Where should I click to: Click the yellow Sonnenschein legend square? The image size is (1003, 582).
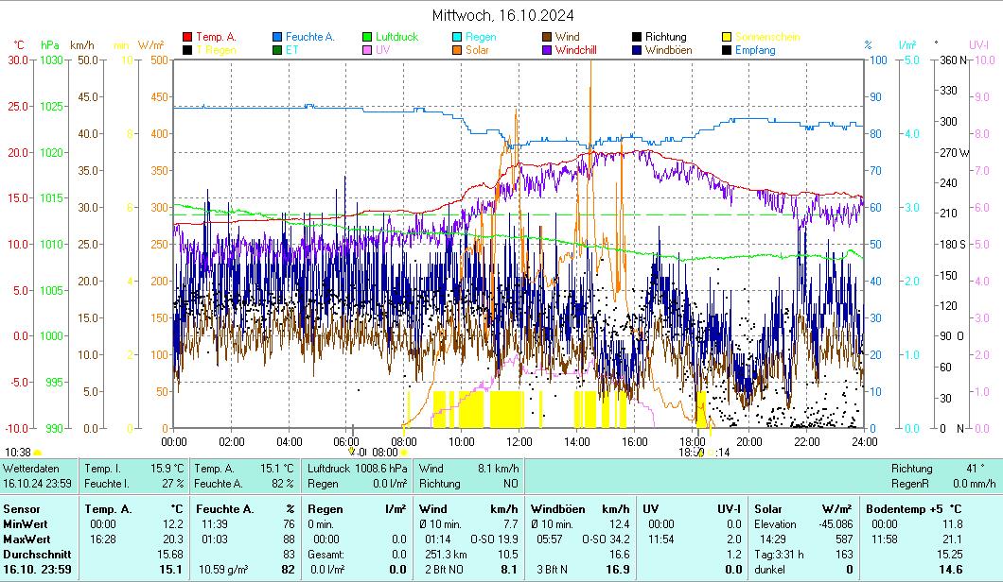(727, 37)
